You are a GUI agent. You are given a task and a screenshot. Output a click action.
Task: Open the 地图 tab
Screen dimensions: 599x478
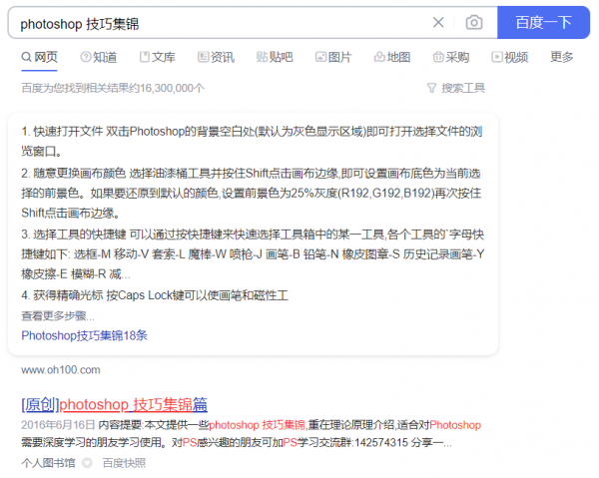pyautogui.click(x=391, y=57)
